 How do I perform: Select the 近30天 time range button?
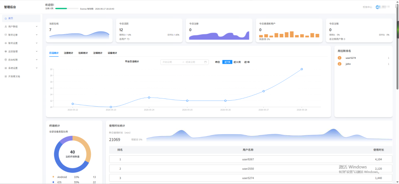tap(237, 62)
